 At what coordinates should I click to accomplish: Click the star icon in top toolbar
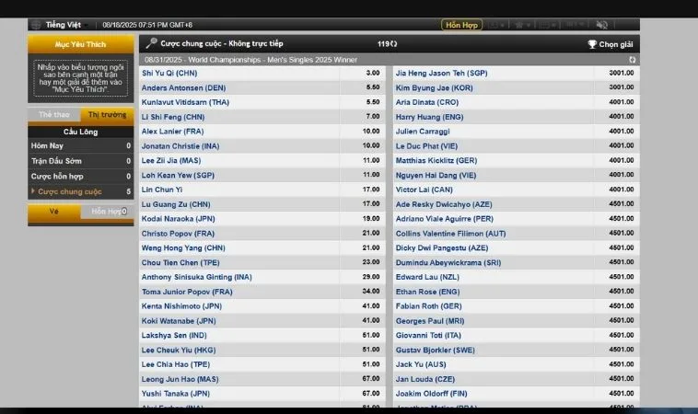(x=518, y=25)
